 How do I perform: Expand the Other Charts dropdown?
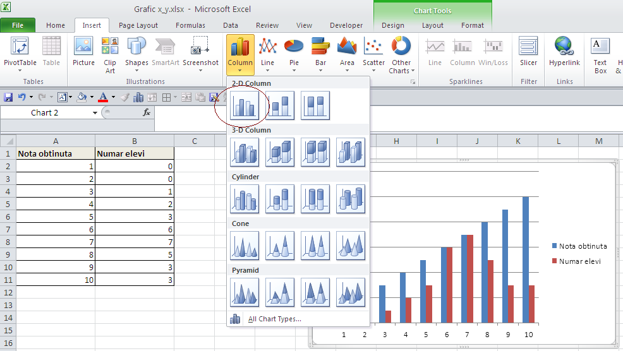coord(401,54)
